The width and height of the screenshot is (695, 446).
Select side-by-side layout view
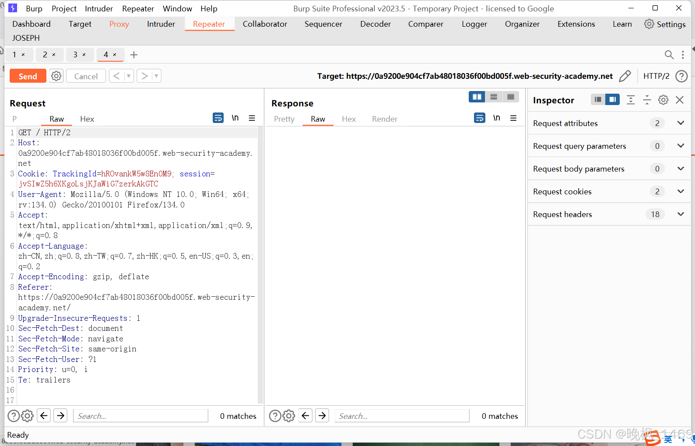click(477, 97)
